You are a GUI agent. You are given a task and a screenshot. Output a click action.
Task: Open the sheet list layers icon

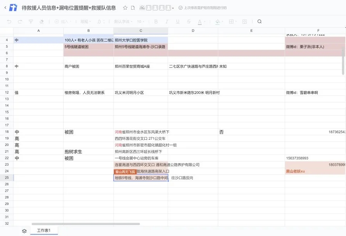(x=24, y=231)
